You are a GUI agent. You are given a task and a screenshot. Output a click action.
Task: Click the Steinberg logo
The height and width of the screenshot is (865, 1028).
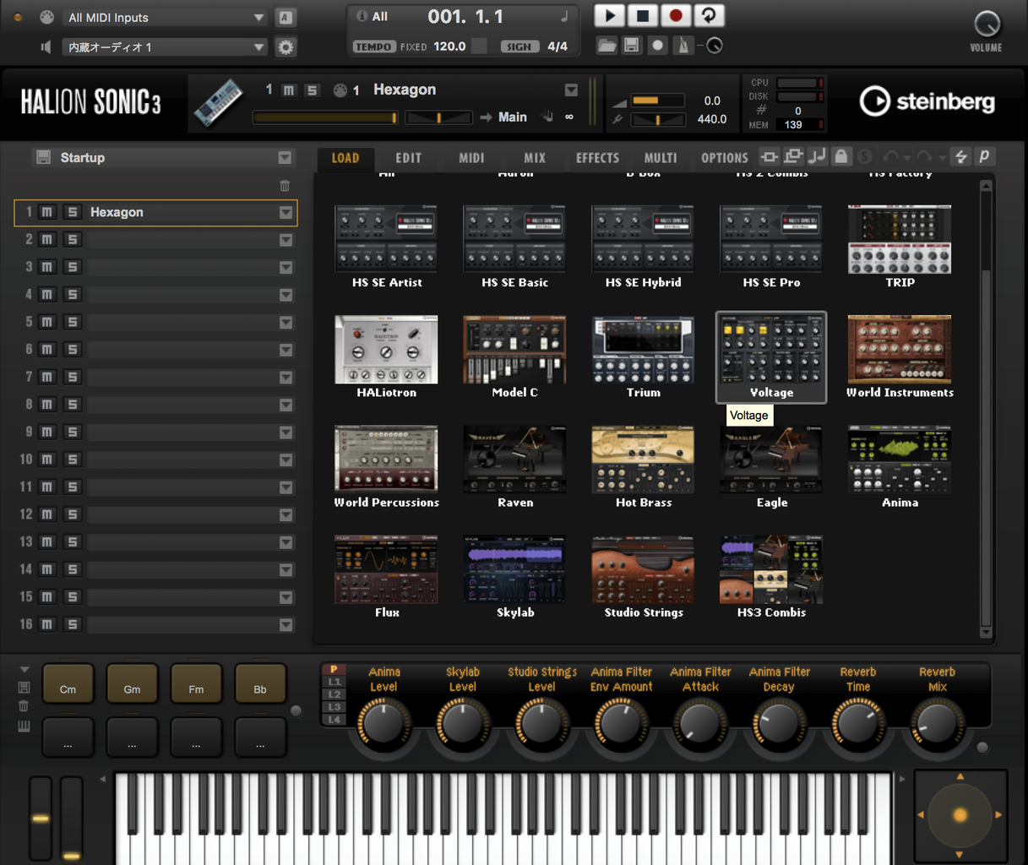pos(927,102)
